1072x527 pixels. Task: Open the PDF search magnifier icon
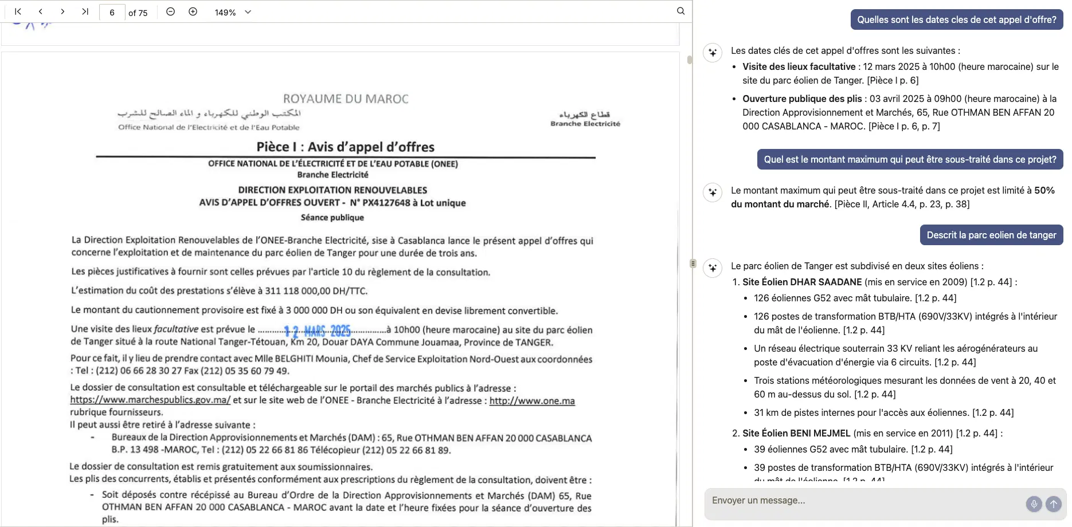(x=680, y=11)
